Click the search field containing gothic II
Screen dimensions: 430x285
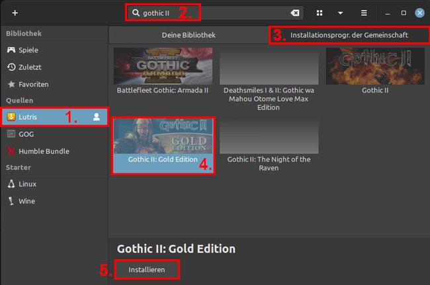tap(215, 13)
